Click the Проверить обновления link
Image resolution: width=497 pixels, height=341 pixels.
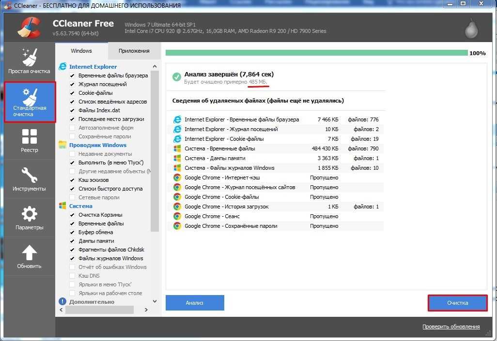tap(450, 327)
